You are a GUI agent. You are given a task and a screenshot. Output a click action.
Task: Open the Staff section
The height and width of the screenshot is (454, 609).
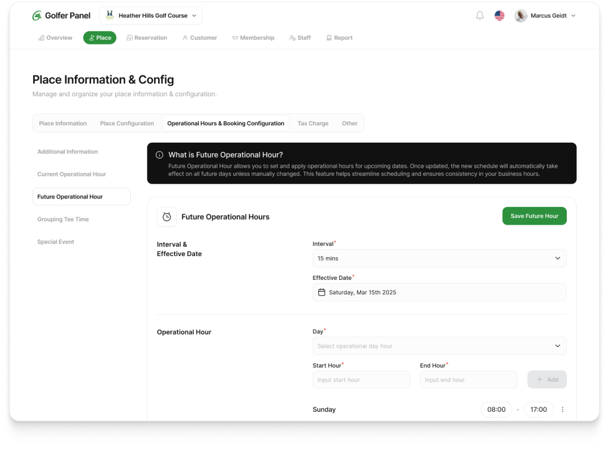click(300, 37)
